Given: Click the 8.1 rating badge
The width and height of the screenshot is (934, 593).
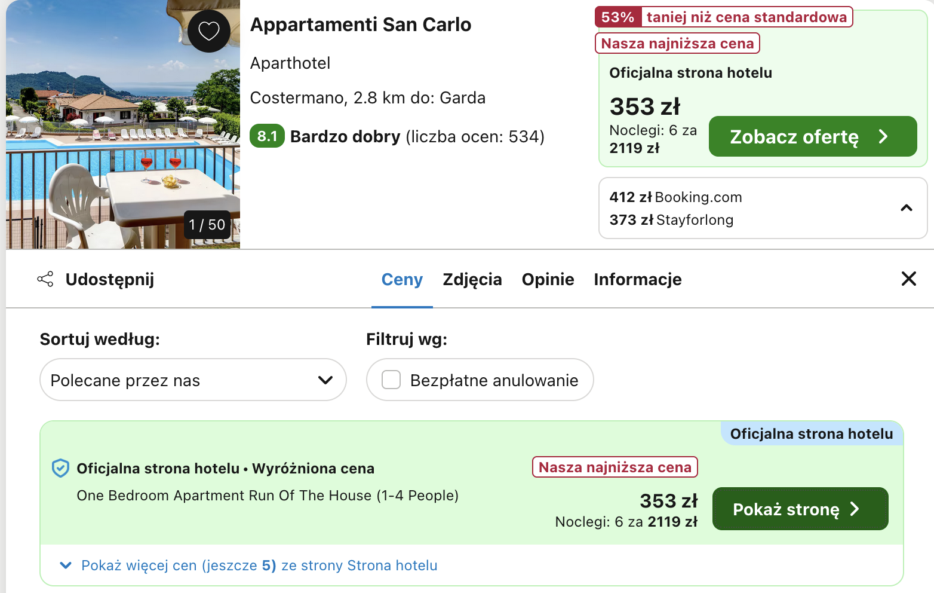Looking at the screenshot, I should tap(267, 136).
